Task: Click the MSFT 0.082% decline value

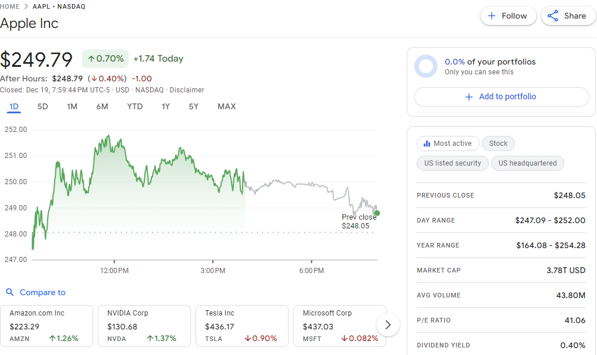Action: [360, 338]
